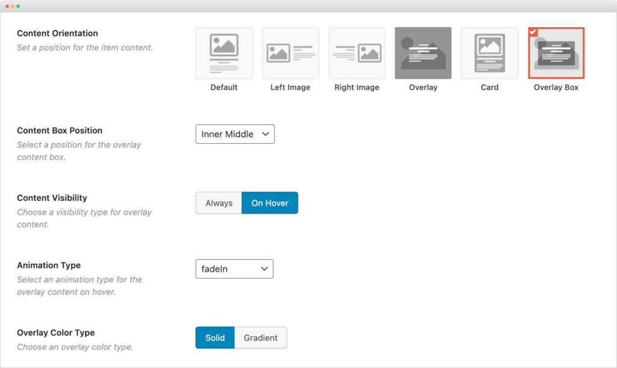Pick the Right Image layout icon

[357, 53]
